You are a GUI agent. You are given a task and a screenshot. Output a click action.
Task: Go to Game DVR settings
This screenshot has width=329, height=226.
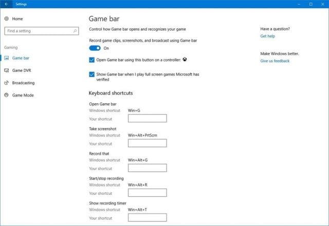[22, 70]
